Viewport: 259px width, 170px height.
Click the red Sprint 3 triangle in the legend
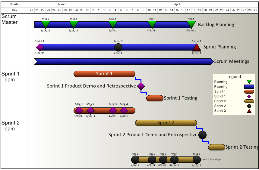click(x=249, y=111)
